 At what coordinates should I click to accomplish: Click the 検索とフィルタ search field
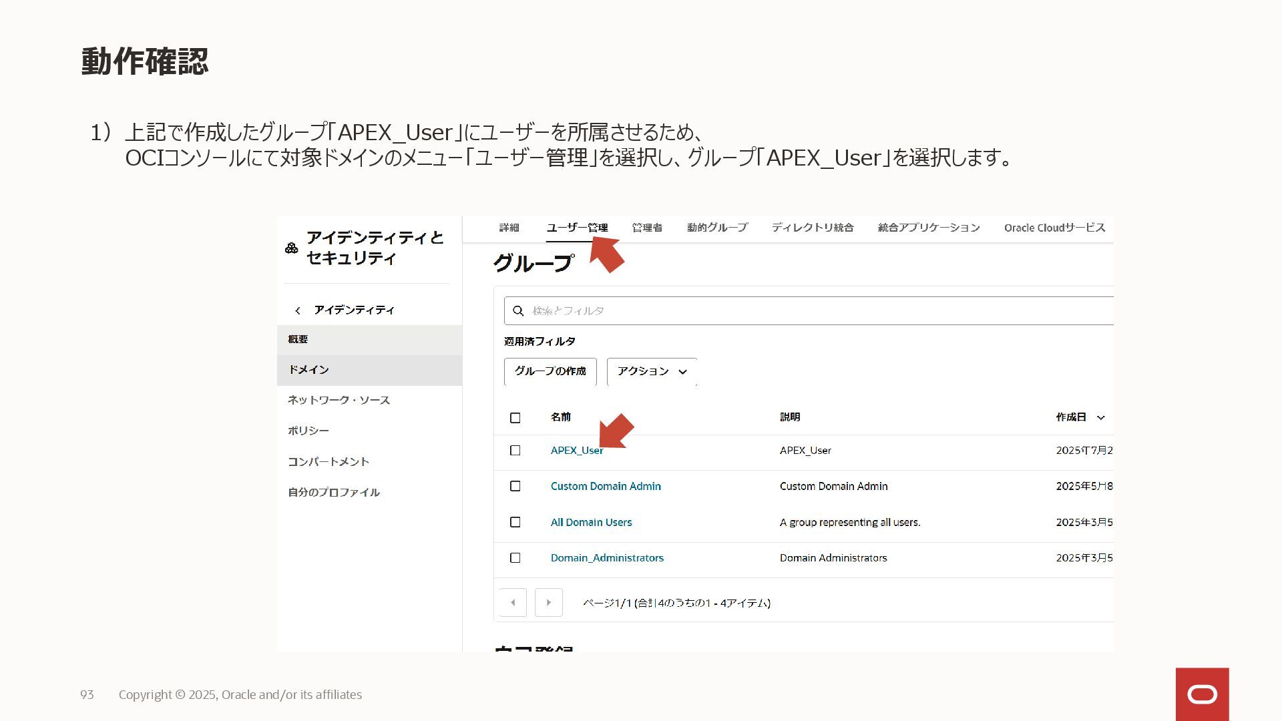point(809,311)
